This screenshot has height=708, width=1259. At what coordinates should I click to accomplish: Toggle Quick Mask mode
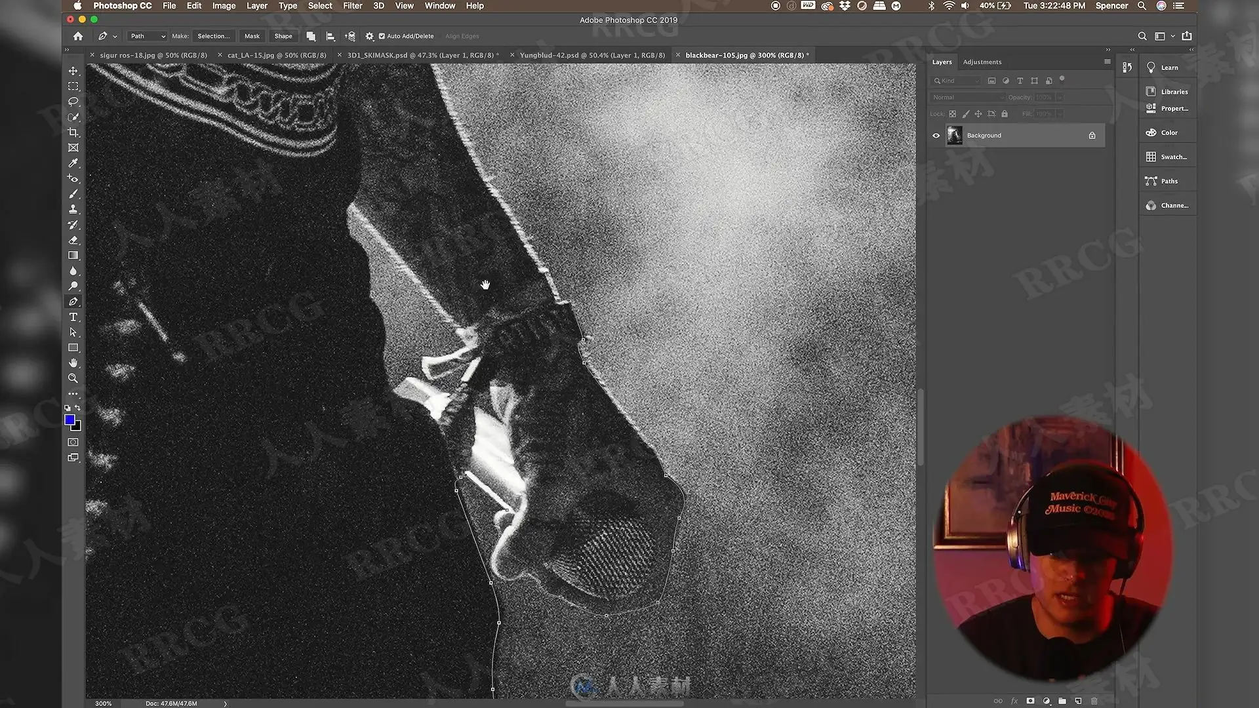[x=73, y=442]
